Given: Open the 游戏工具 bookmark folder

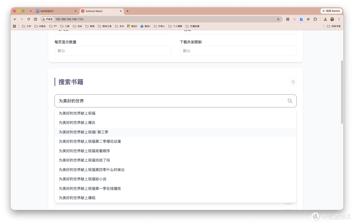Looking at the screenshot, I should tap(105, 26).
